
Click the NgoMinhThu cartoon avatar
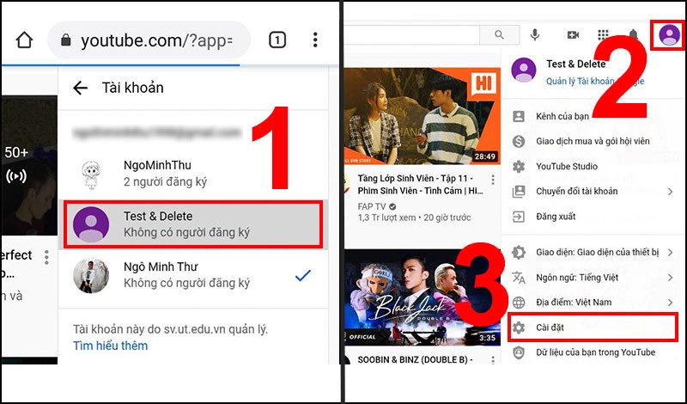[x=91, y=174]
